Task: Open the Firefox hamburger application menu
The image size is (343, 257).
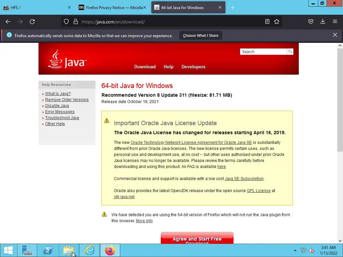Action: click(x=335, y=21)
